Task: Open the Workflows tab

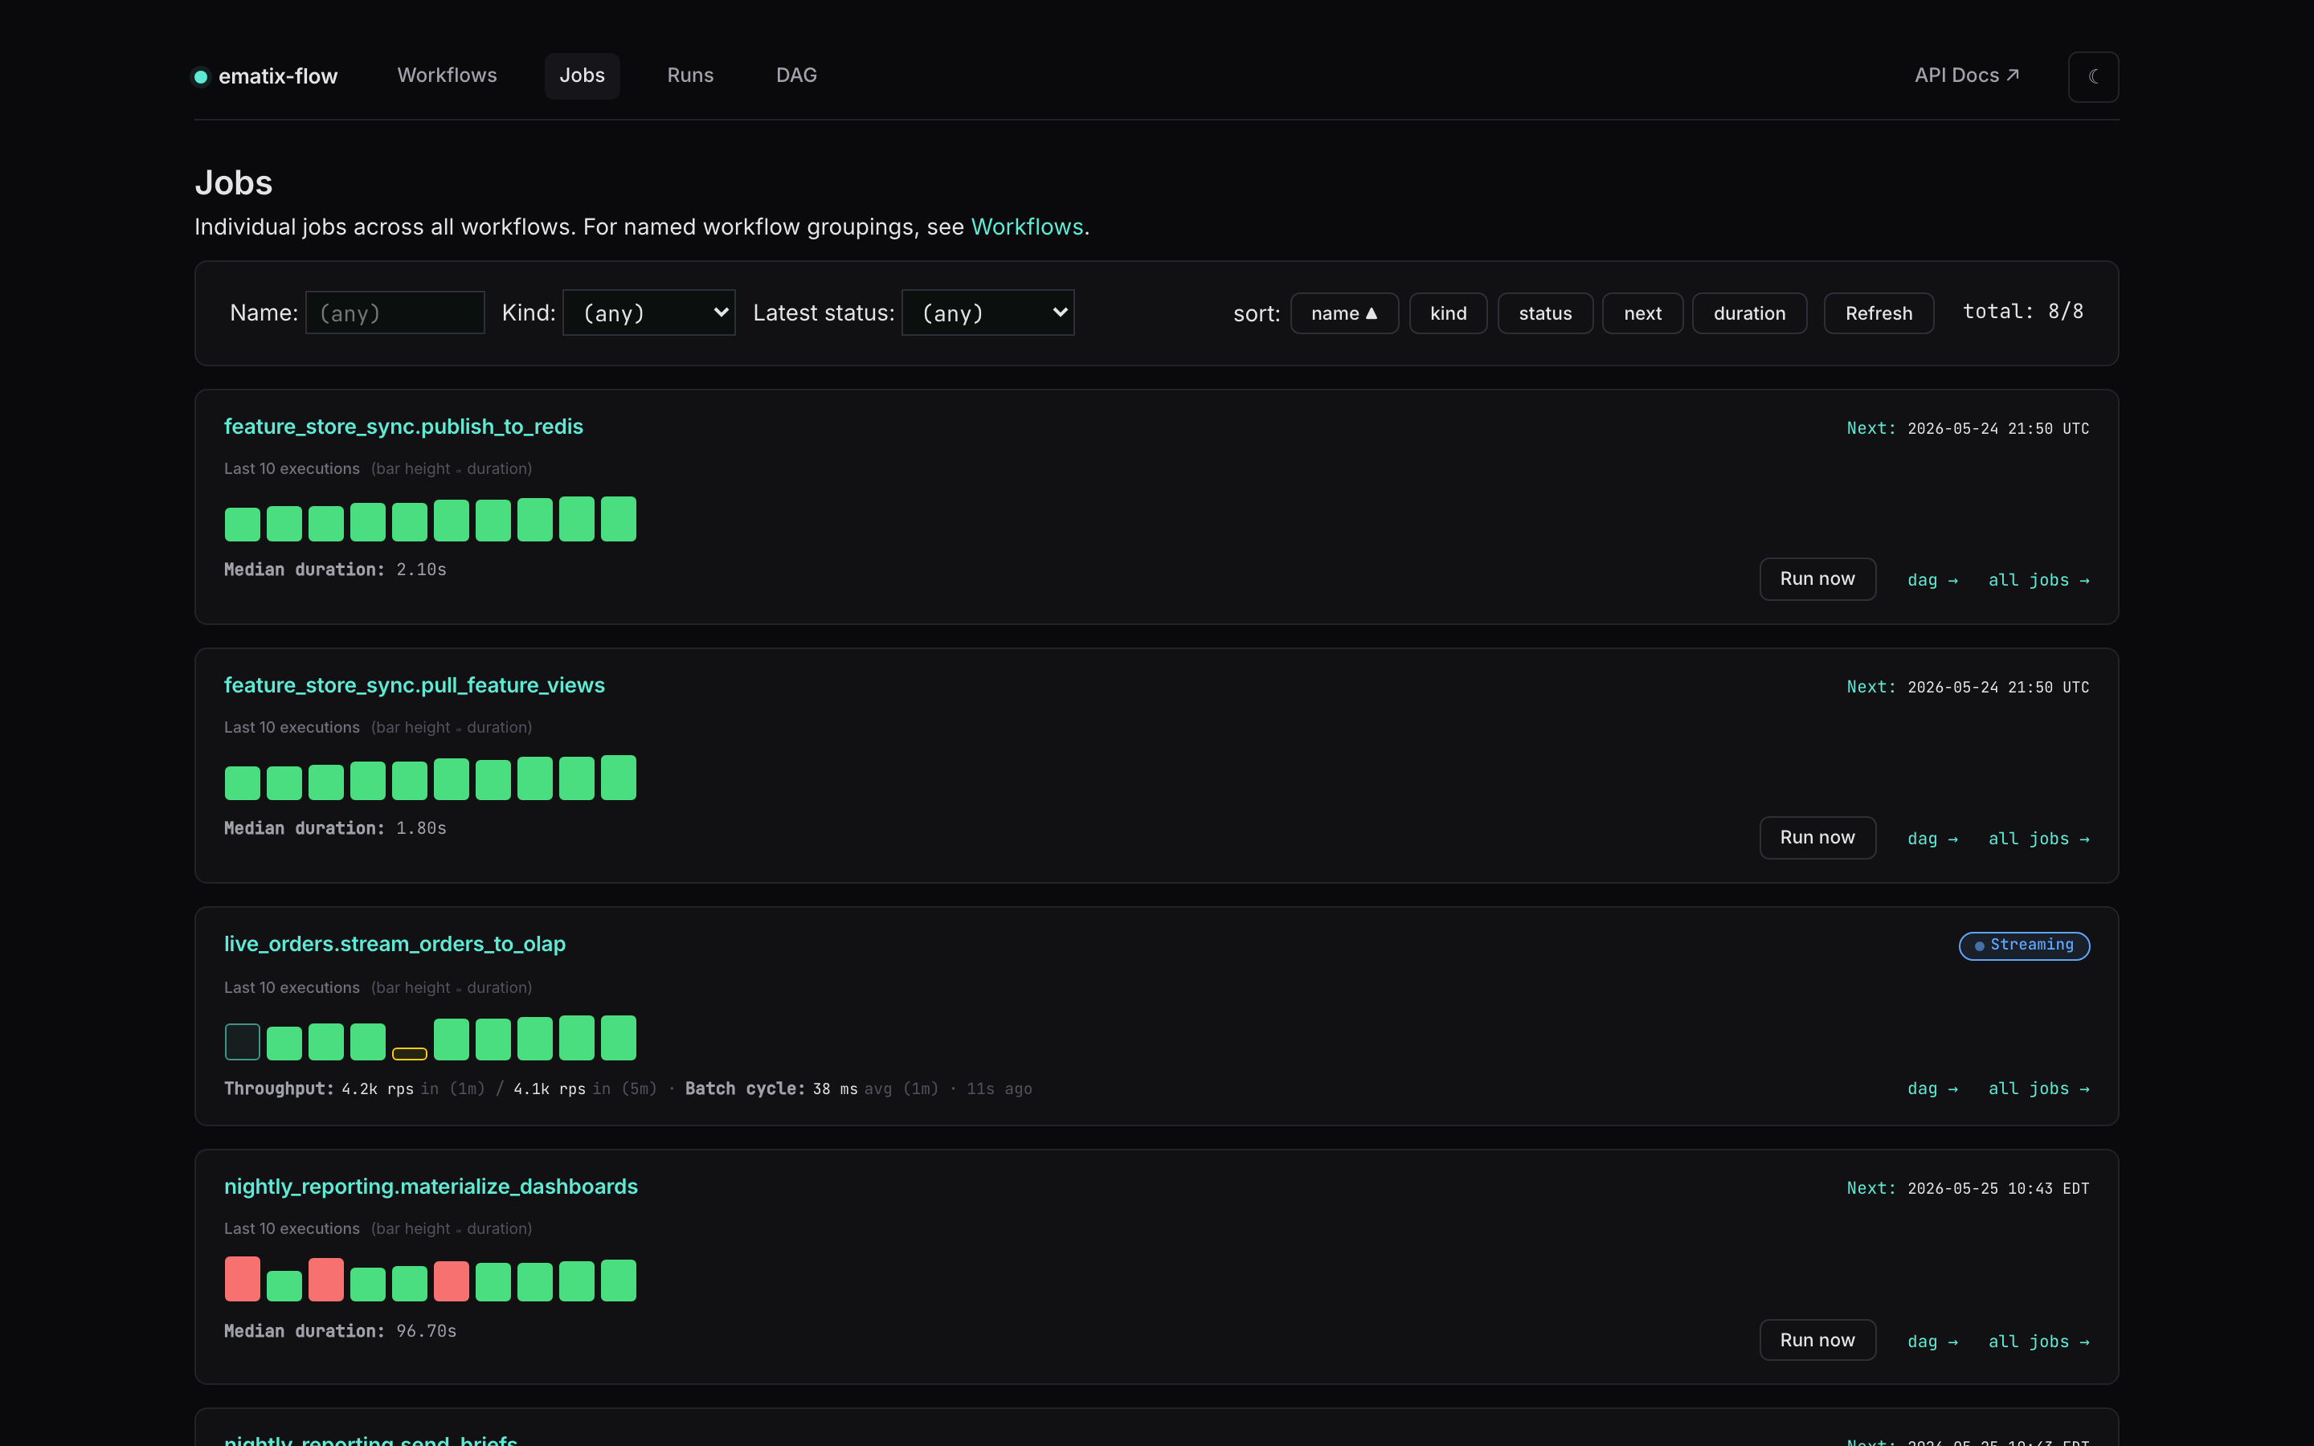Action: click(447, 76)
